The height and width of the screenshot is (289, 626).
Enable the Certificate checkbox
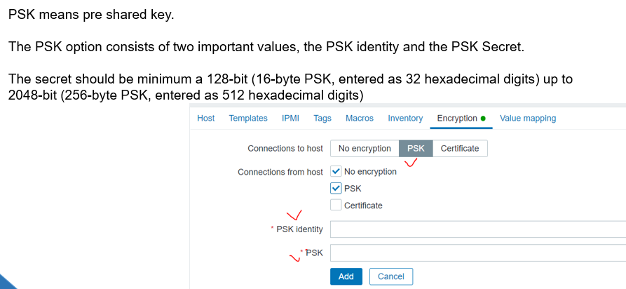pos(336,206)
